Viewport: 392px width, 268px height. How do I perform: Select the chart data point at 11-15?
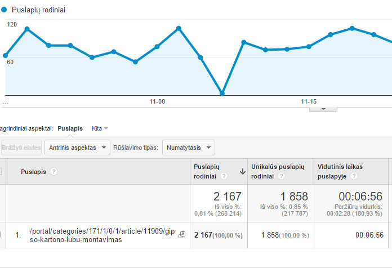point(309,47)
